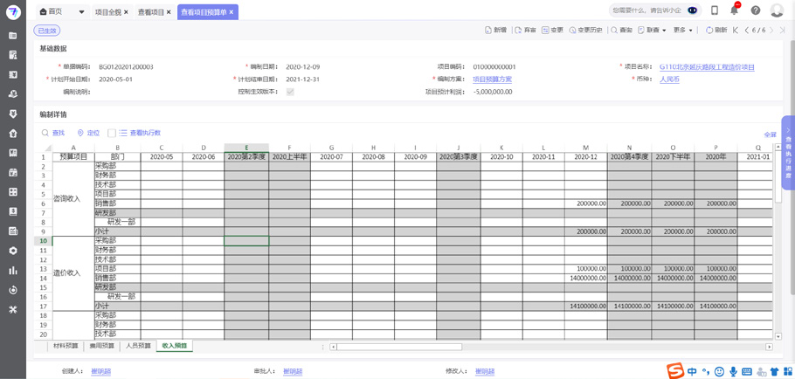Open the user avatar profile

click(777, 10)
